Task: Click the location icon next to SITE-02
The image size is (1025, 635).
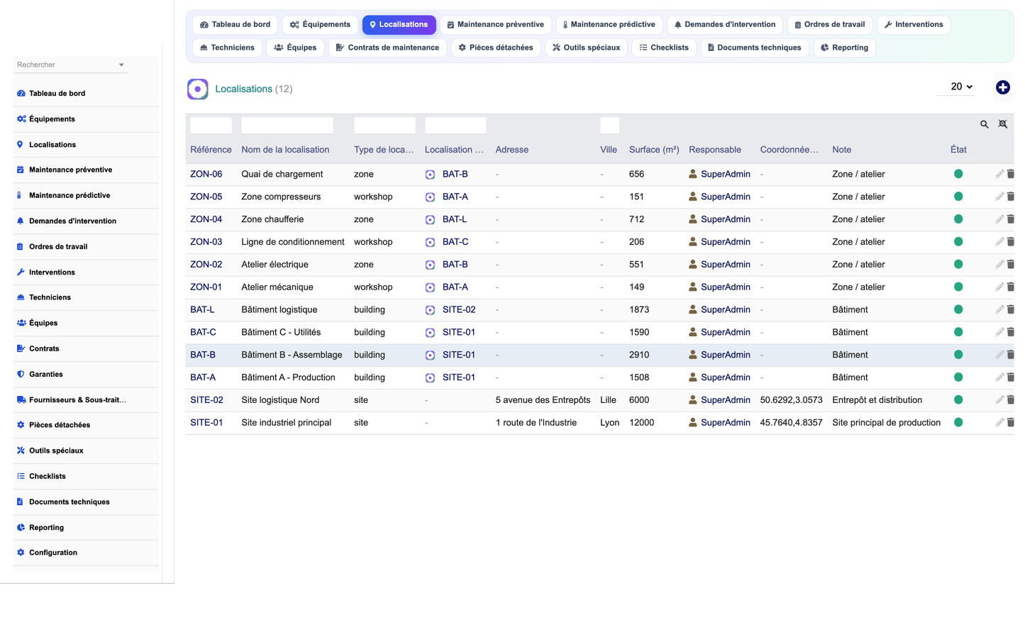Action: [x=430, y=310]
